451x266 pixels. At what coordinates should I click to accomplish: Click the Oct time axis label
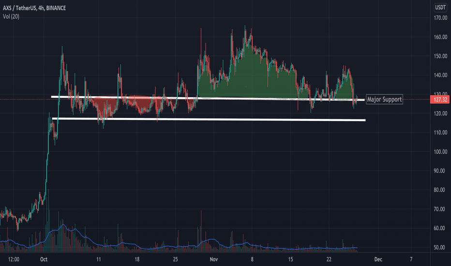[44, 259]
